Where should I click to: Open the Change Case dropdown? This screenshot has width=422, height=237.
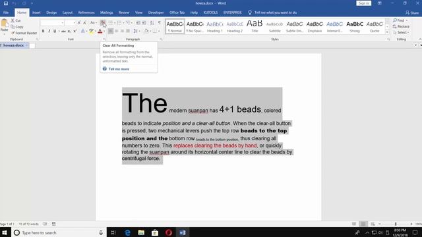pyautogui.click(x=94, y=23)
